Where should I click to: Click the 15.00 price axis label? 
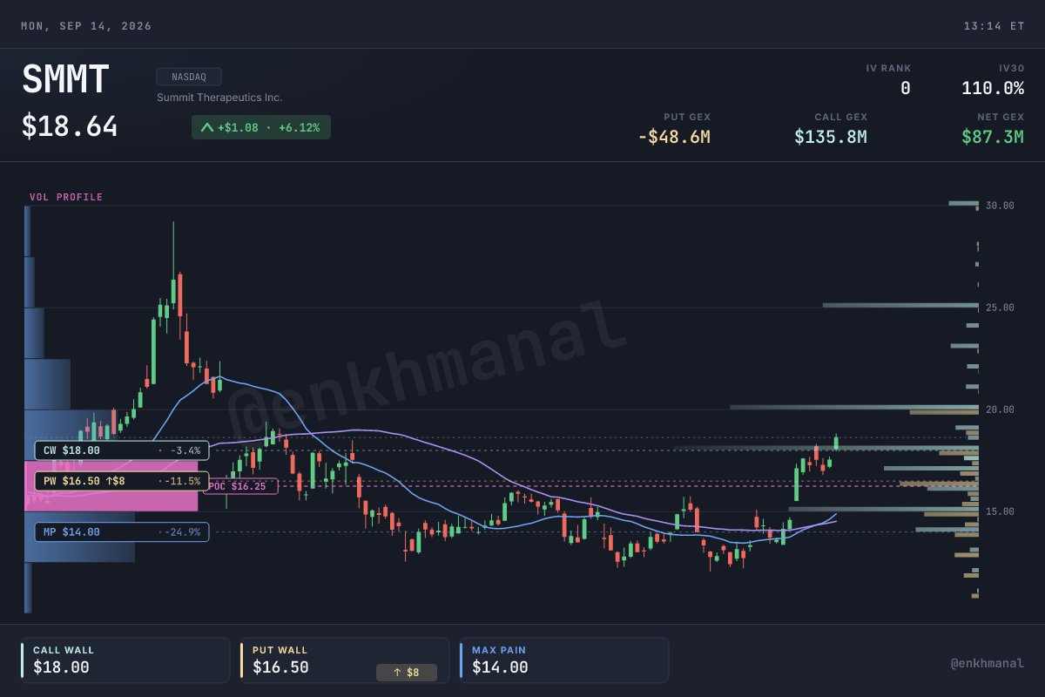[x=1000, y=511]
